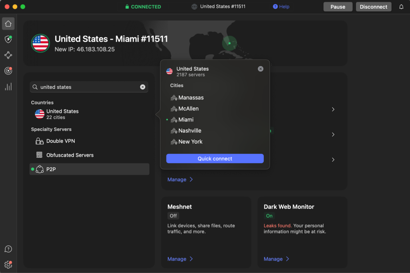Screen dimensions: 410x273
Task: Click the Nashville city building icon
Action: click(174, 131)
